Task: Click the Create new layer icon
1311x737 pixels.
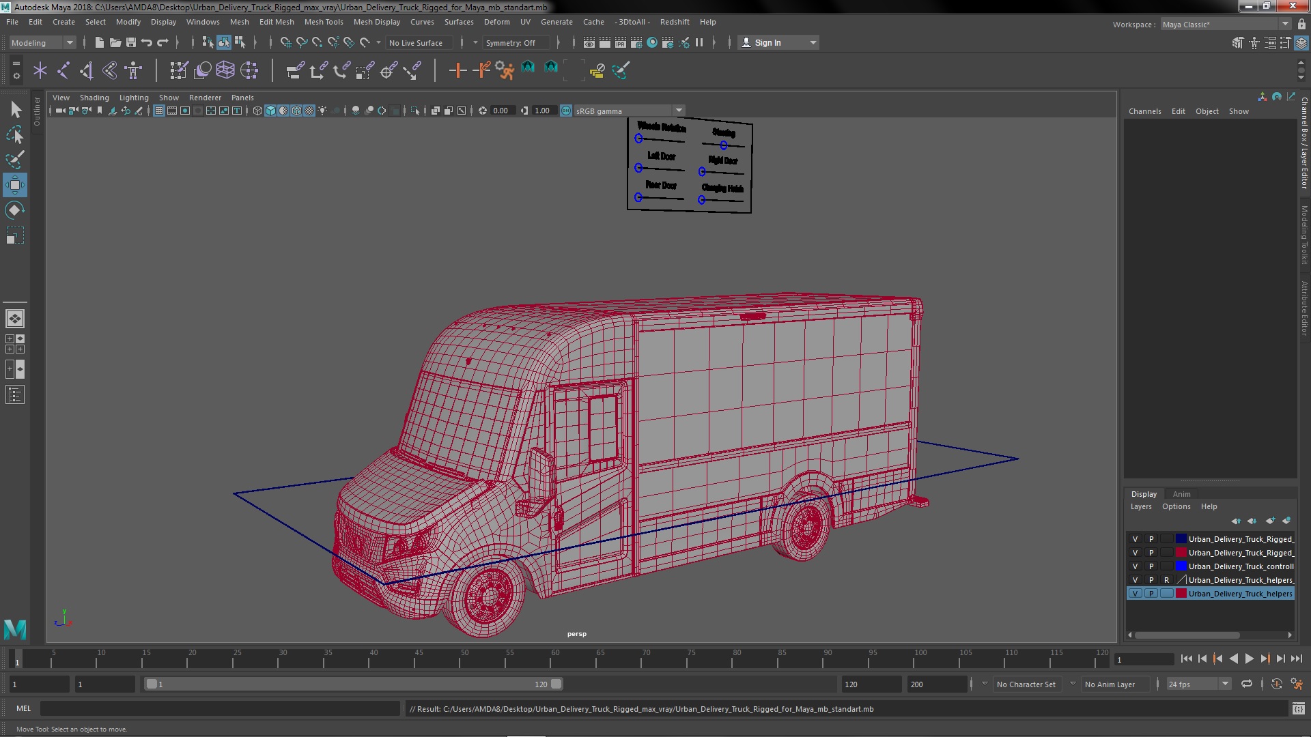Action: (1270, 521)
